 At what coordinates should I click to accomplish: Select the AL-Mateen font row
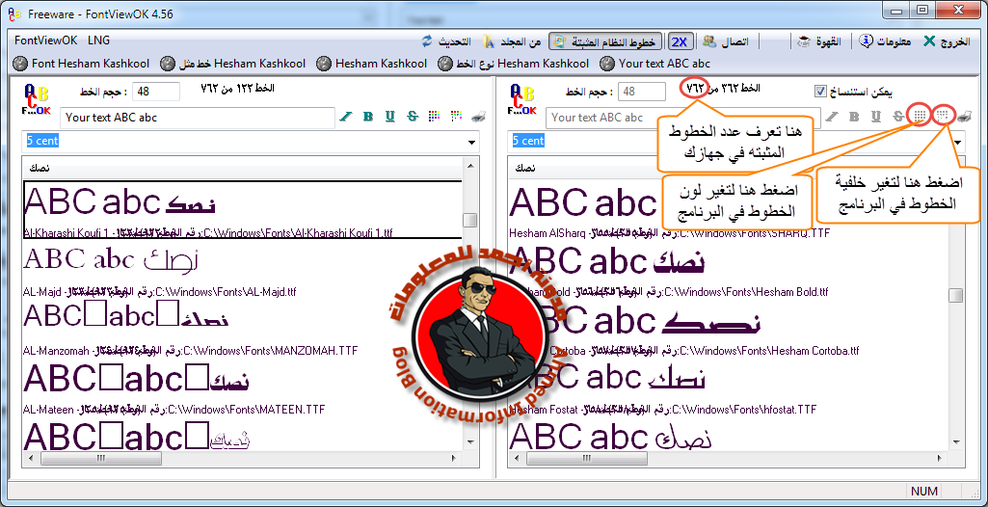[243, 387]
